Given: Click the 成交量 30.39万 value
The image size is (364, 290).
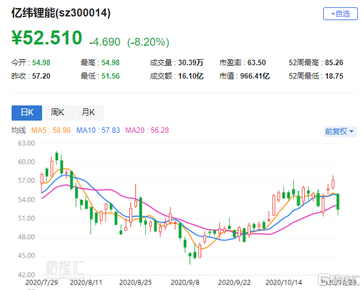Looking at the screenshot, I should point(191,63).
